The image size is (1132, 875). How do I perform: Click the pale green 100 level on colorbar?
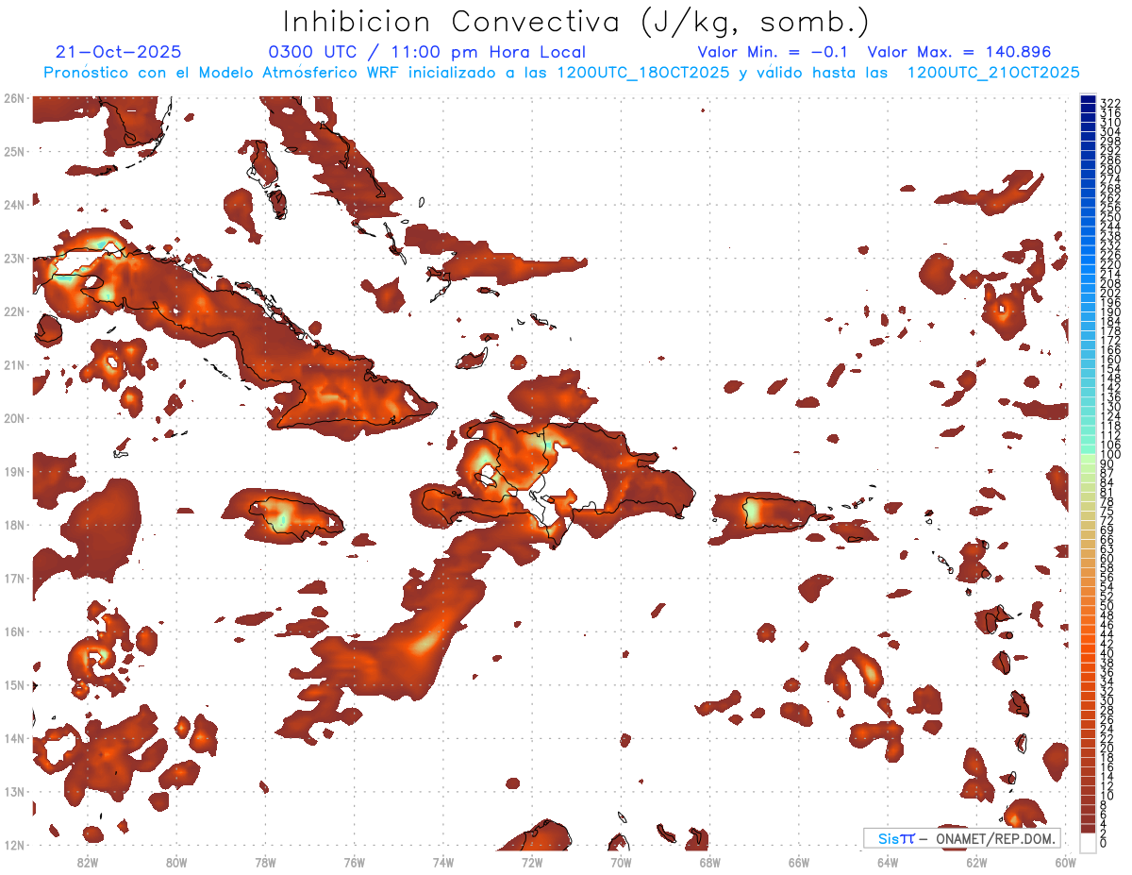(1088, 455)
